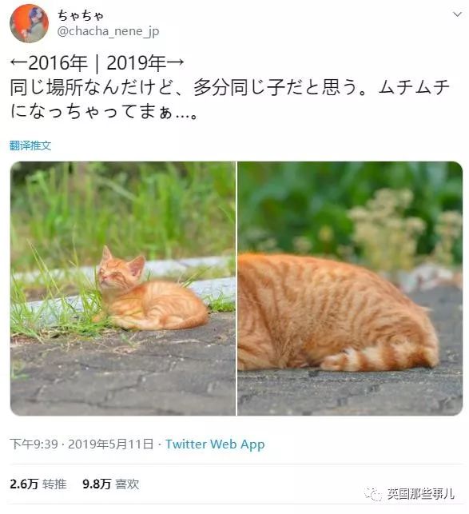This screenshot has height=514, width=469.
Task: Click the white divider between the two photos
Action: click(x=236, y=289)
